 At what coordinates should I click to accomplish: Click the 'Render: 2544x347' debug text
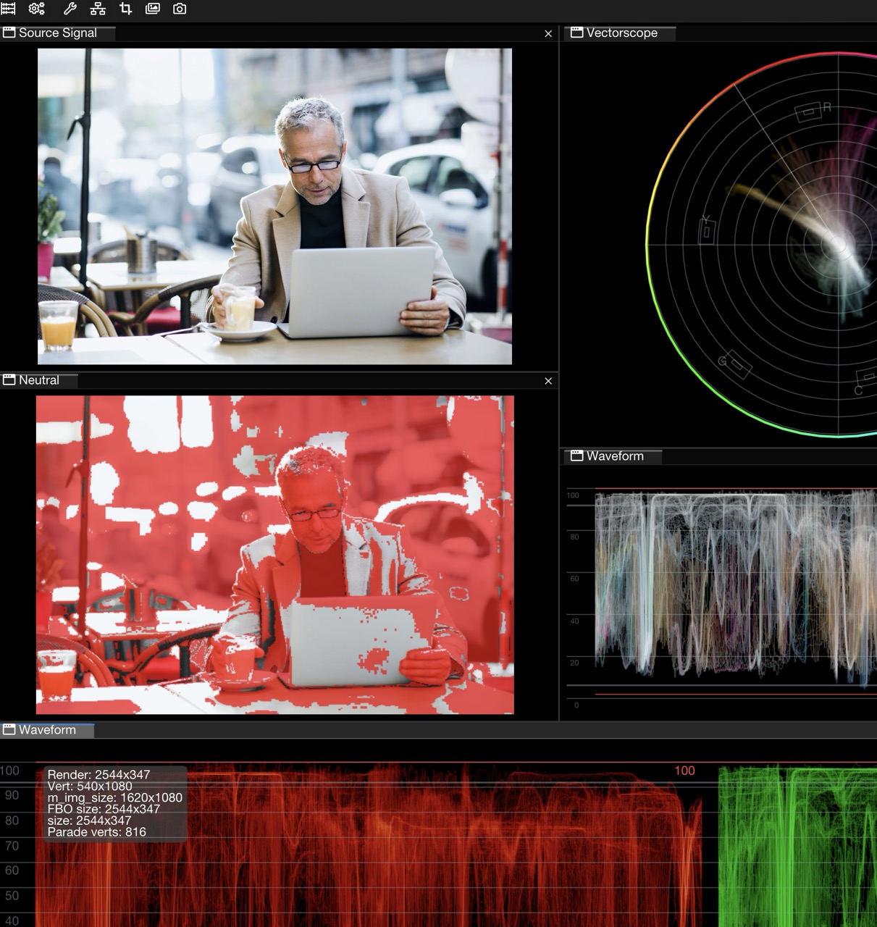click(x=98, y=774)
